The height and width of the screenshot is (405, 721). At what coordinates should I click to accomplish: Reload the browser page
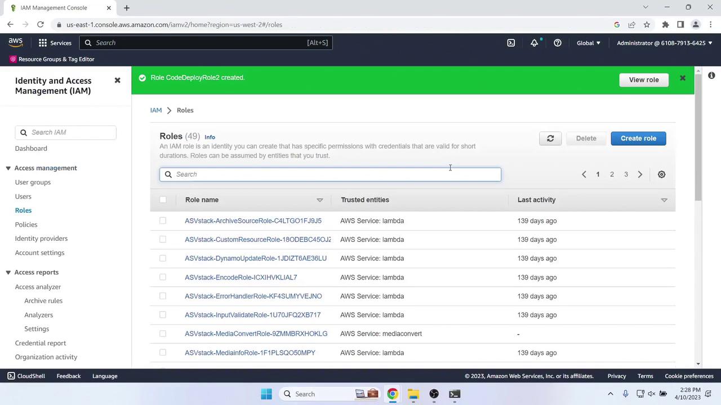(41, 25)
